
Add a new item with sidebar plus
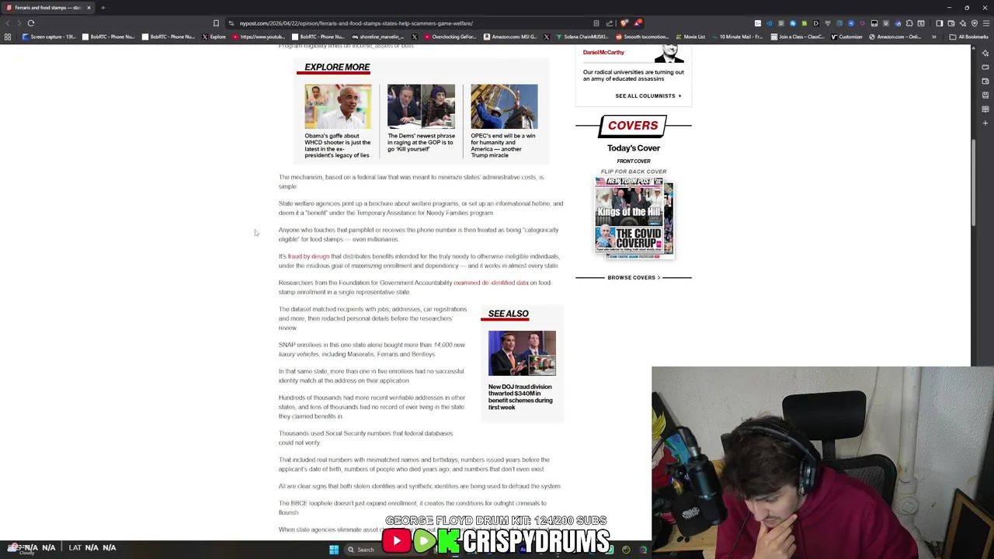(x=985, y=123)
